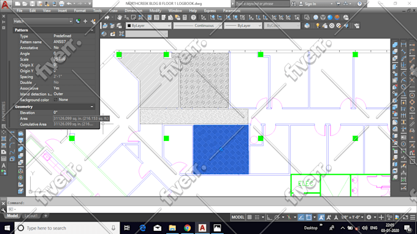Click the InfoCenter help icon in title bar

(359, 4)
